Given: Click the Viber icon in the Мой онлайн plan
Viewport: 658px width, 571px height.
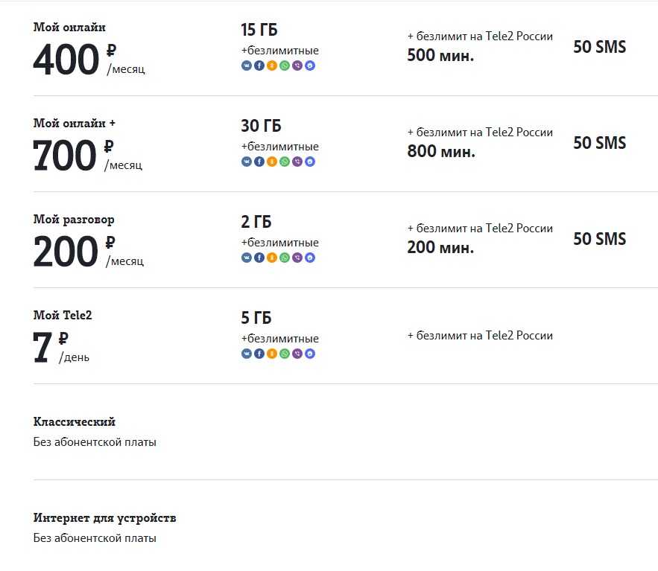Looking at the screenshot, I should coord(297,66).
